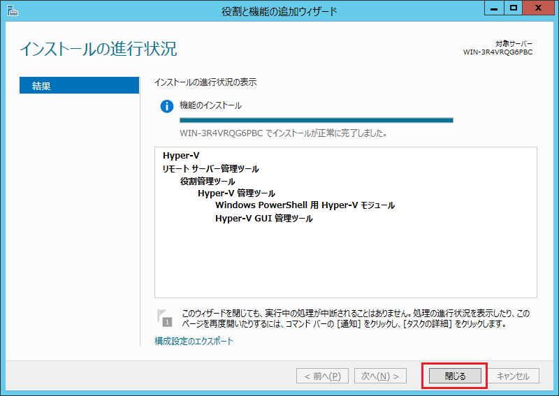The image size is (559, 396).
Task: Click the install completed status message
Action: [x=284, y=133]
